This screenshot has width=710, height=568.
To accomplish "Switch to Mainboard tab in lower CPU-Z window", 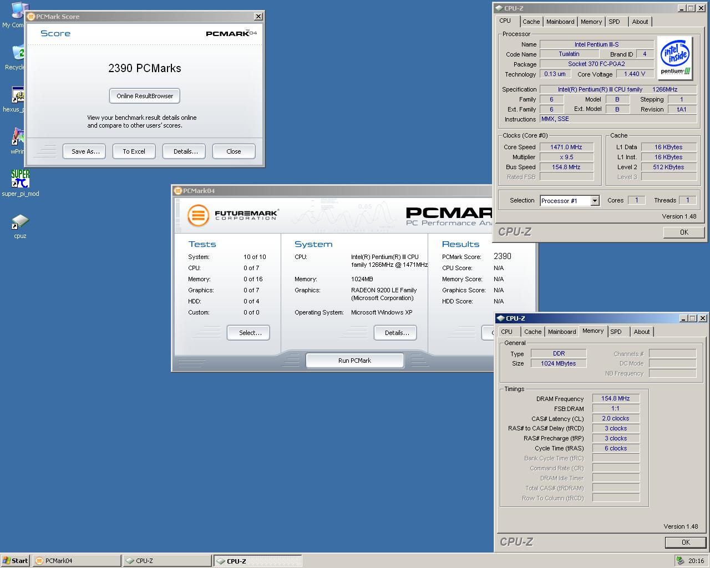I will pos(562,332).
